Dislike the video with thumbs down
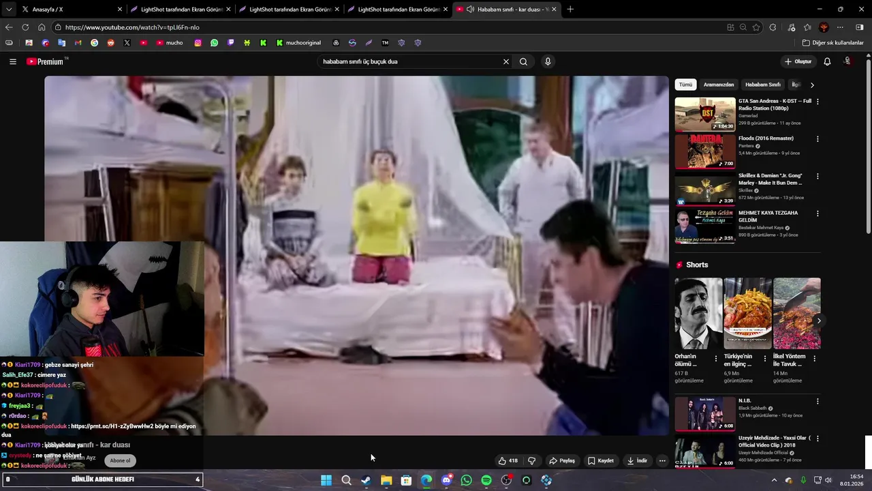 [532, 460]
